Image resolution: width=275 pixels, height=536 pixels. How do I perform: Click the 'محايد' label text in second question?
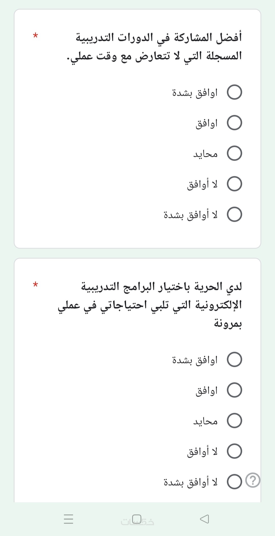click(x=205, y=421)
